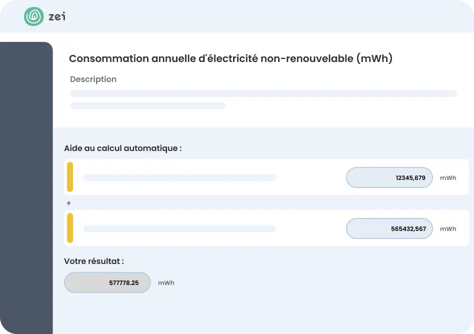The height and width of the screenshot is (334, 474).
Task: Click the 'Aide au calcul automatique' heading
Action: pos(122,148)
